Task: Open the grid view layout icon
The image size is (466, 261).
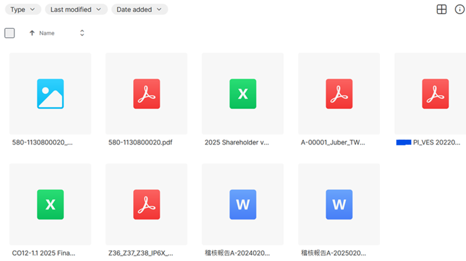Action: tap(442, 10)
